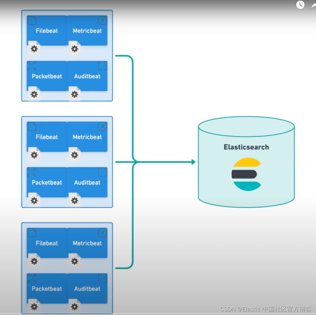Expand the top Beats group panel
Screen dimensions: 316x315
tap(67, 56)
